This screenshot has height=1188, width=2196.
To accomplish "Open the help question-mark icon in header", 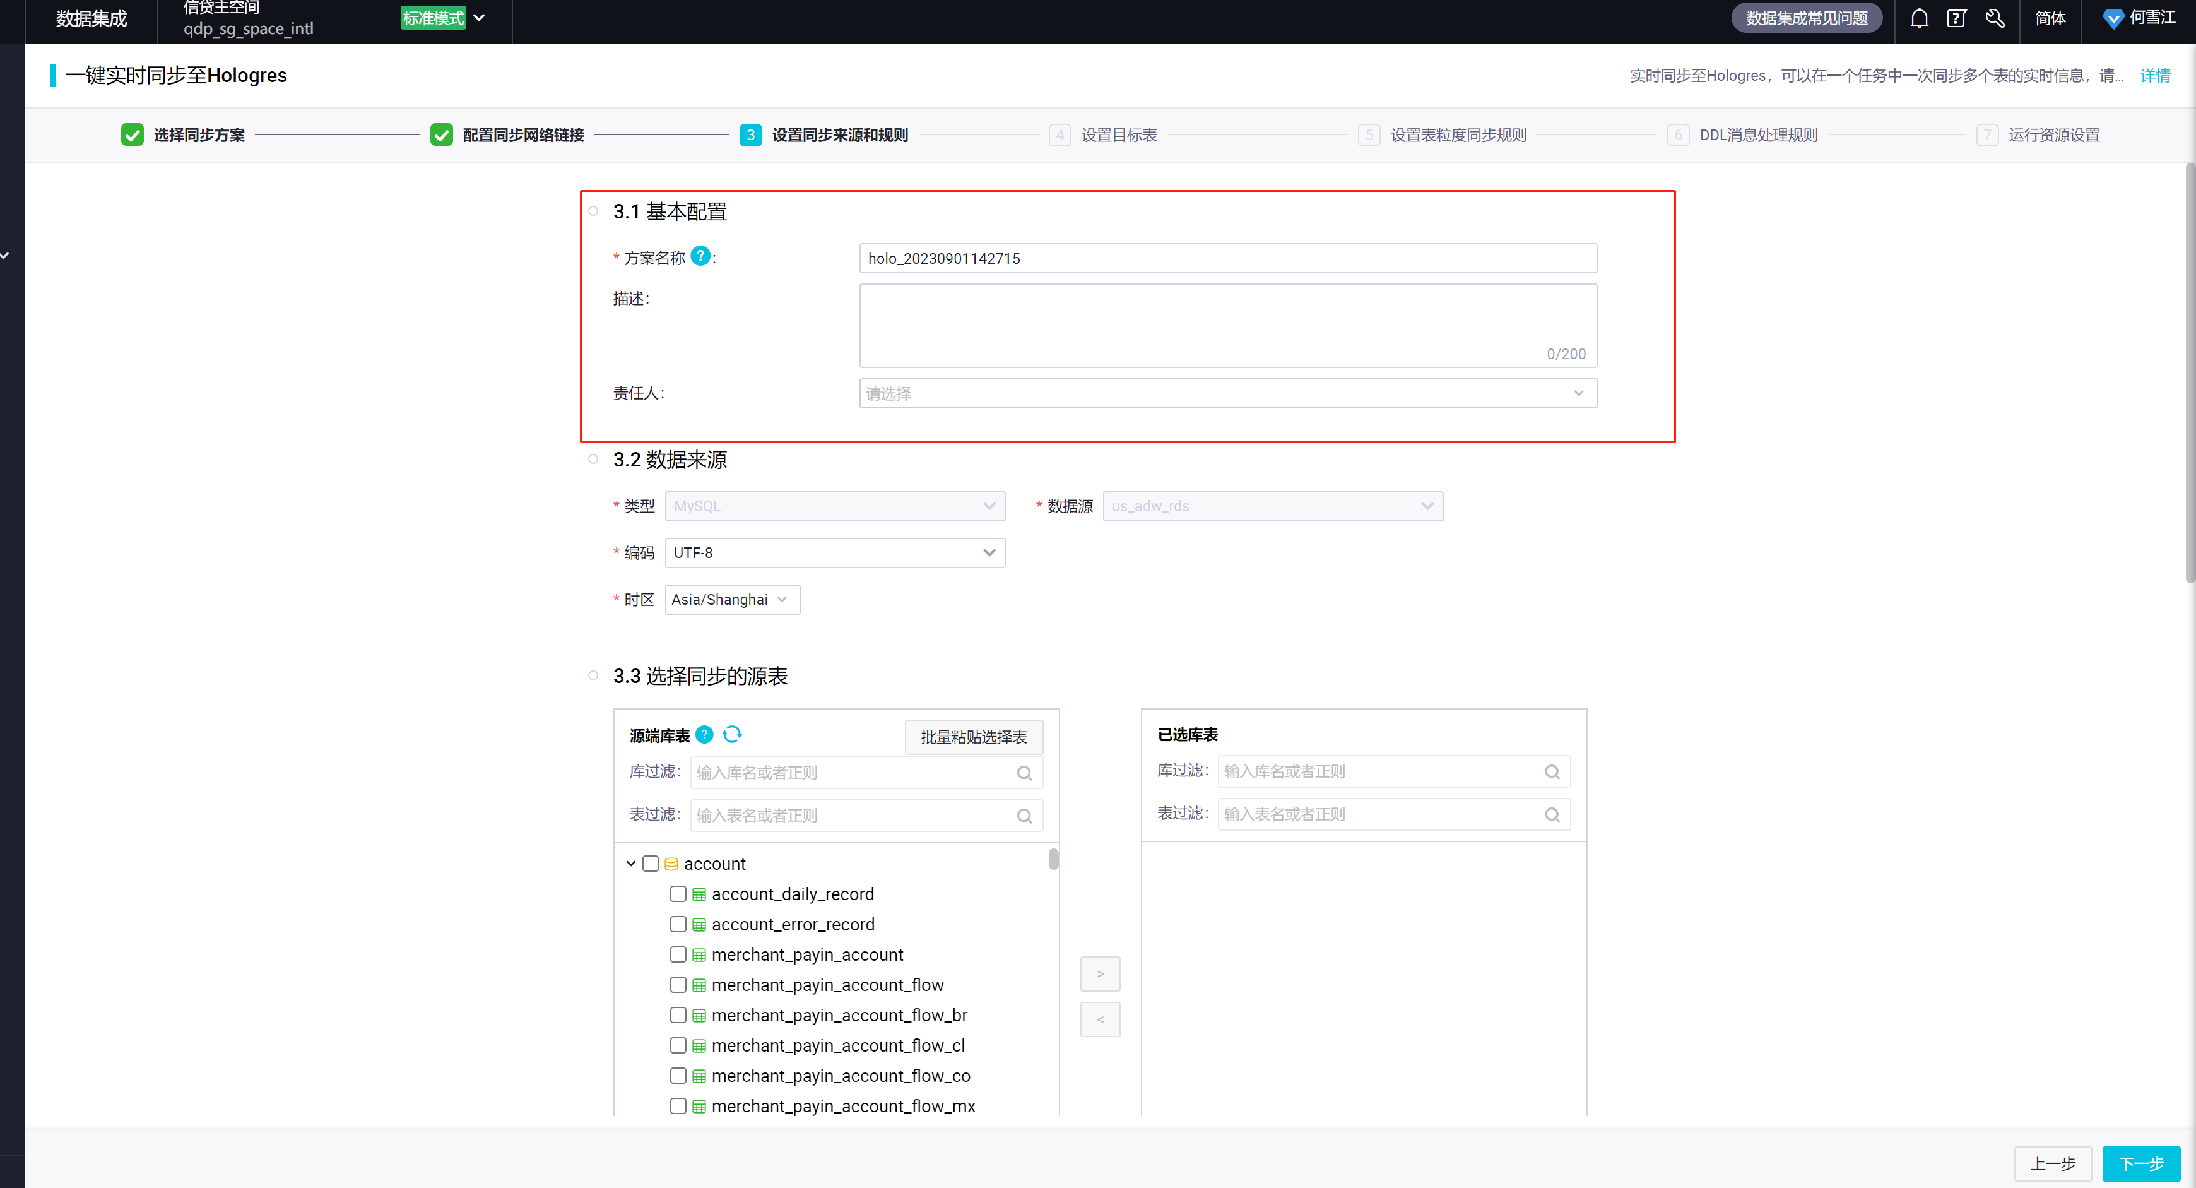I will (x=1956, y=19).
